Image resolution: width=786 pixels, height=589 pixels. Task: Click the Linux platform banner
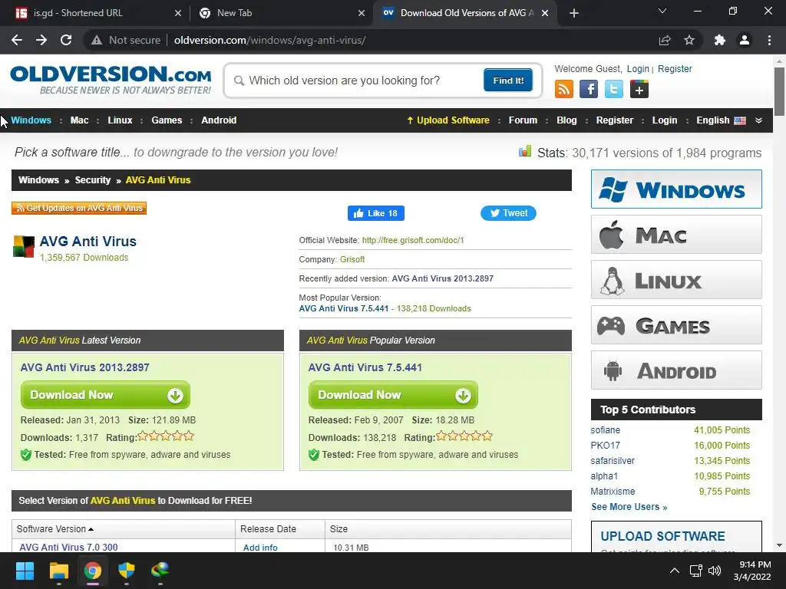click(676, 280)
